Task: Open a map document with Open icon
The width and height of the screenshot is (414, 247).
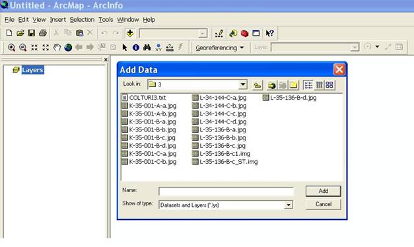Action: click(20, 33)
